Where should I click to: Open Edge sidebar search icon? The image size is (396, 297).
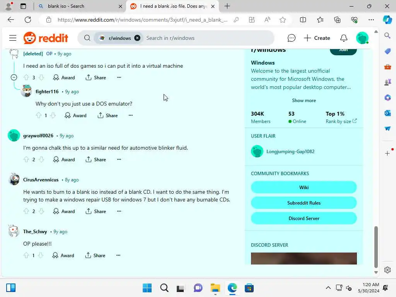coord(387,35)
